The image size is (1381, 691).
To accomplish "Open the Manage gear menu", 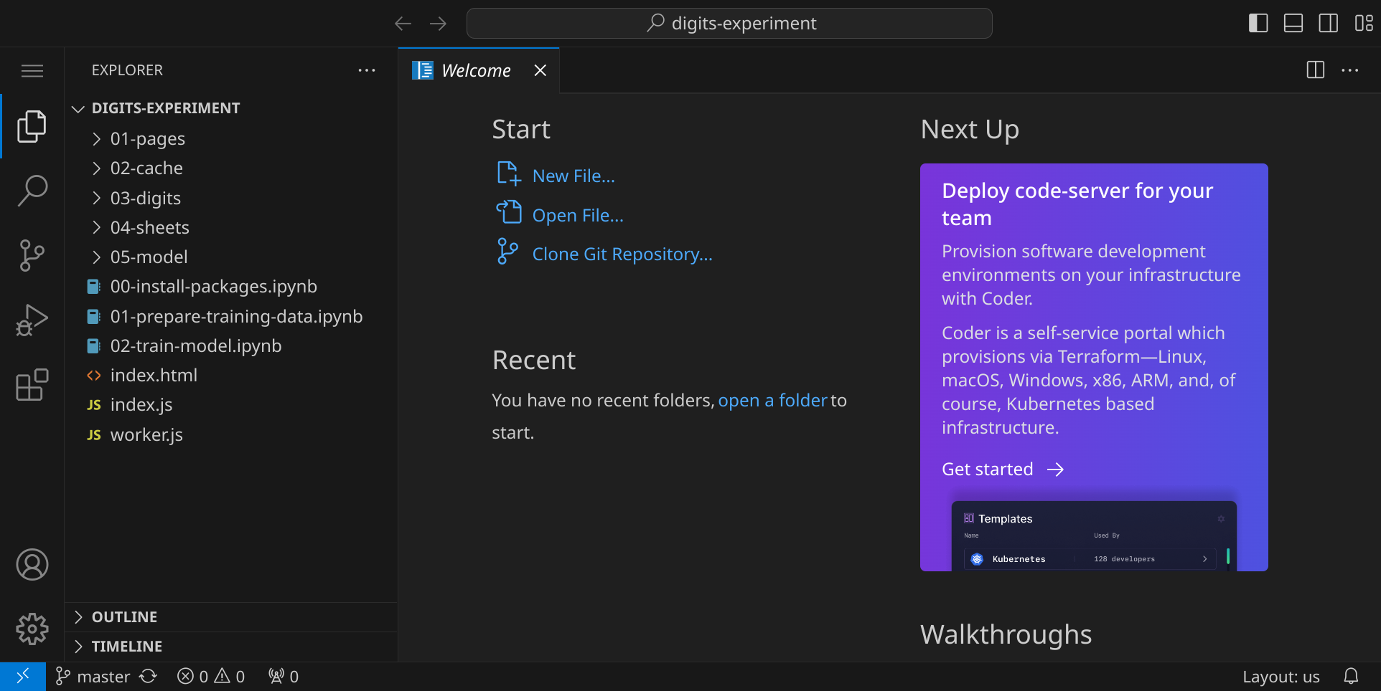I will (32, 629).
